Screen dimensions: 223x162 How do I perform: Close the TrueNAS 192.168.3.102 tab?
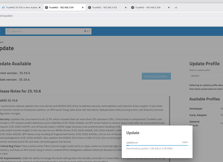[126, 7]
